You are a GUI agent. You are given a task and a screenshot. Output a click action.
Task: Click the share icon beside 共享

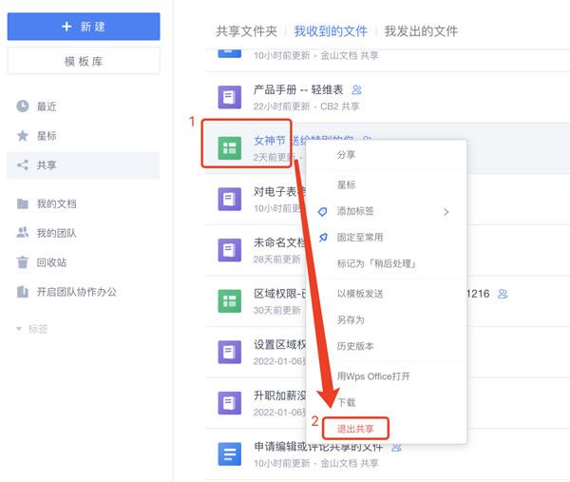pyautogui.click(x=22, y=165)
